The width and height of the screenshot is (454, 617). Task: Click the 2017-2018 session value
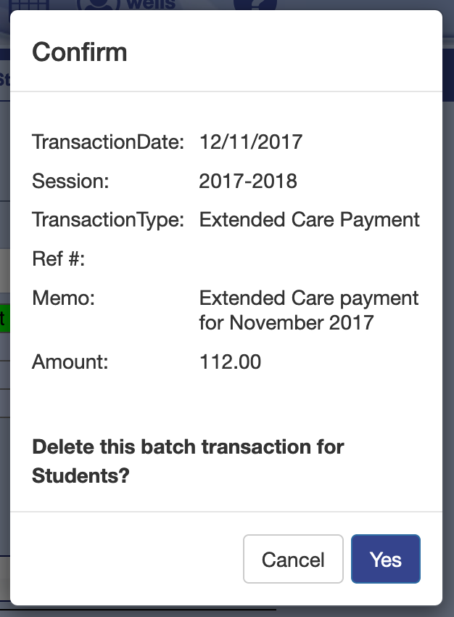(x=248, y=181)
